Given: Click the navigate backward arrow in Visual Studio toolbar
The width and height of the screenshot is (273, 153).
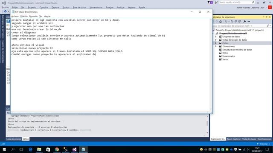Looking at the screenshot, I should click(6, 11).
